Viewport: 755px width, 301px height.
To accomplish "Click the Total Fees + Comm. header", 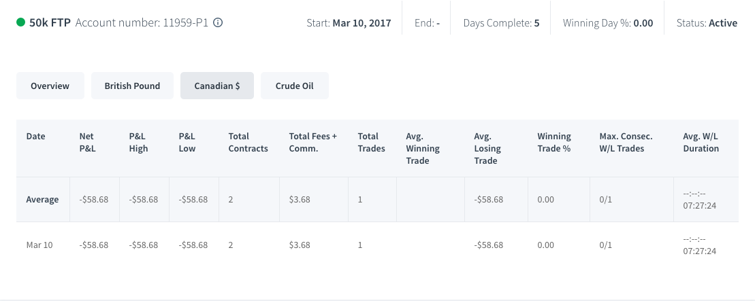I will coord(313,142).
